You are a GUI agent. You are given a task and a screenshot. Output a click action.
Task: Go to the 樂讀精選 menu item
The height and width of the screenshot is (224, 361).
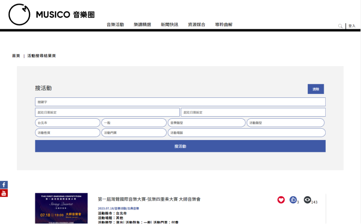[x=143, y=25]
